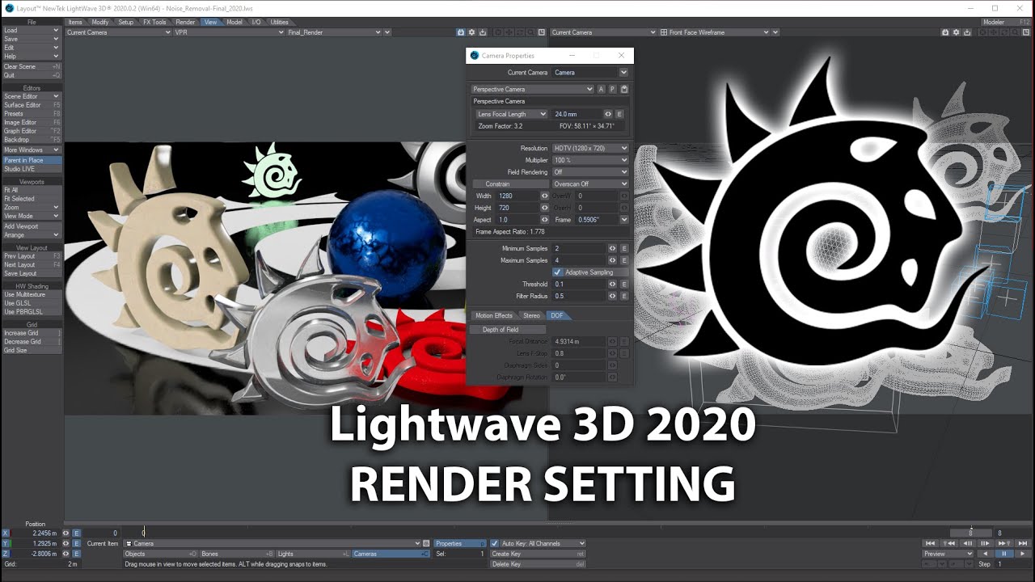Screen dimensions: 1035x582
Task: Toggle the Auto Key checkbox
Action: coord(496,543)
